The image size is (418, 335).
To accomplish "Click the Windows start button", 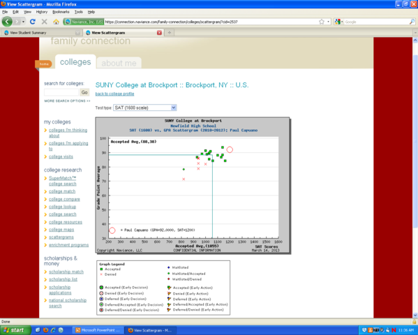I will pos(15,330).
